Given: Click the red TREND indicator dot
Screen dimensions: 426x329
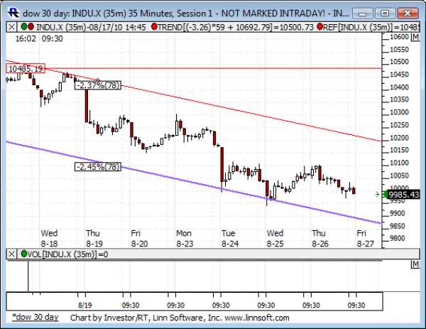Looking at the screenshot, I should tap(154, 26).
